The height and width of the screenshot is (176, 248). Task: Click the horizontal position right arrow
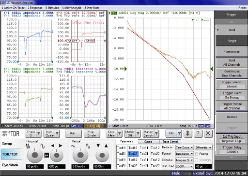click(x=61, y=146)
